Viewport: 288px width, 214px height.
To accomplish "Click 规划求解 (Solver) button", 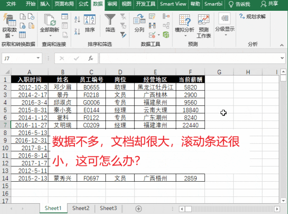I will pyautogui.click(x=252, y=17).
